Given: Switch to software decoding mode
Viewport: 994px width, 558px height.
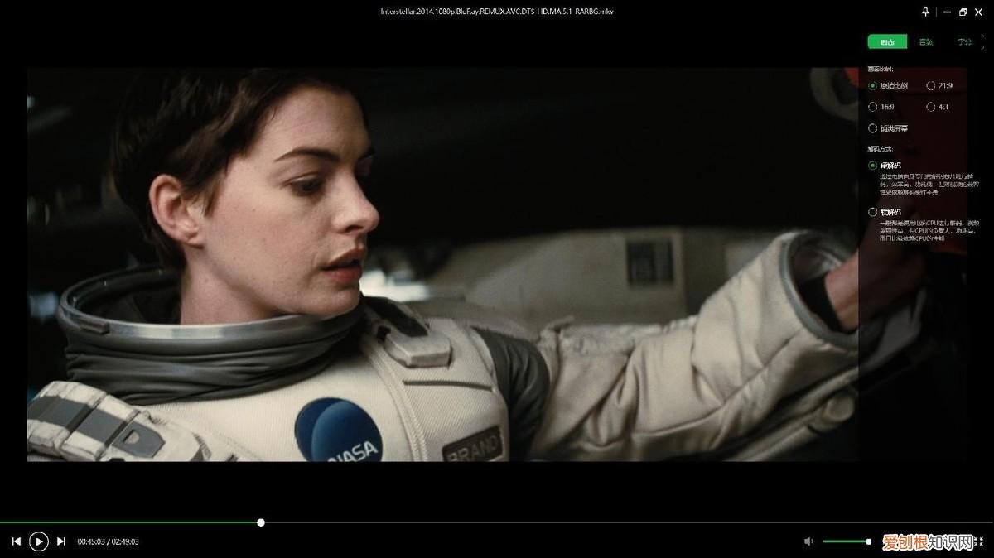Looking at the screenshot, I should (x=873, y=212).
